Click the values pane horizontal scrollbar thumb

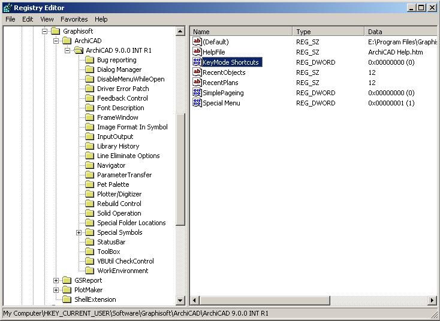264,300
